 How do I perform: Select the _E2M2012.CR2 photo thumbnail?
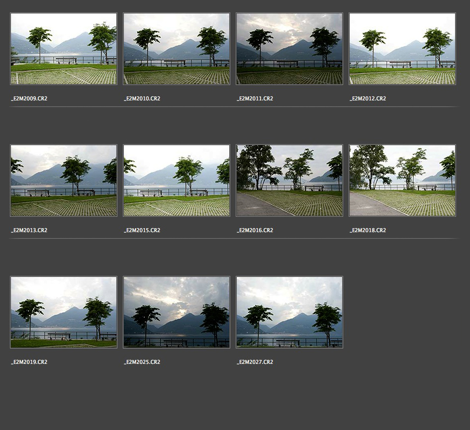402,49
